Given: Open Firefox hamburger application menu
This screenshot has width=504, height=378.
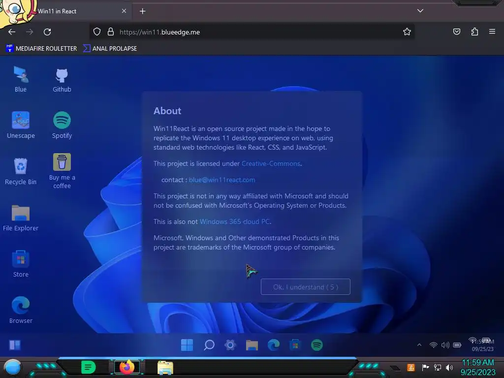Looking at the screenshot, I should pos(492,31).
